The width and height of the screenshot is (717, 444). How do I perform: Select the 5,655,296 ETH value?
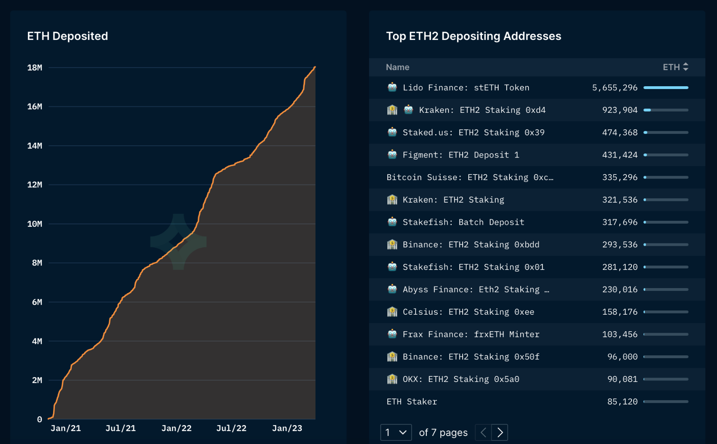point(615,87)
